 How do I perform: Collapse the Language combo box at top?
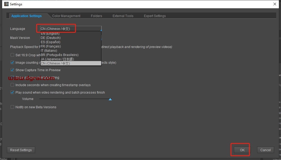71,29
